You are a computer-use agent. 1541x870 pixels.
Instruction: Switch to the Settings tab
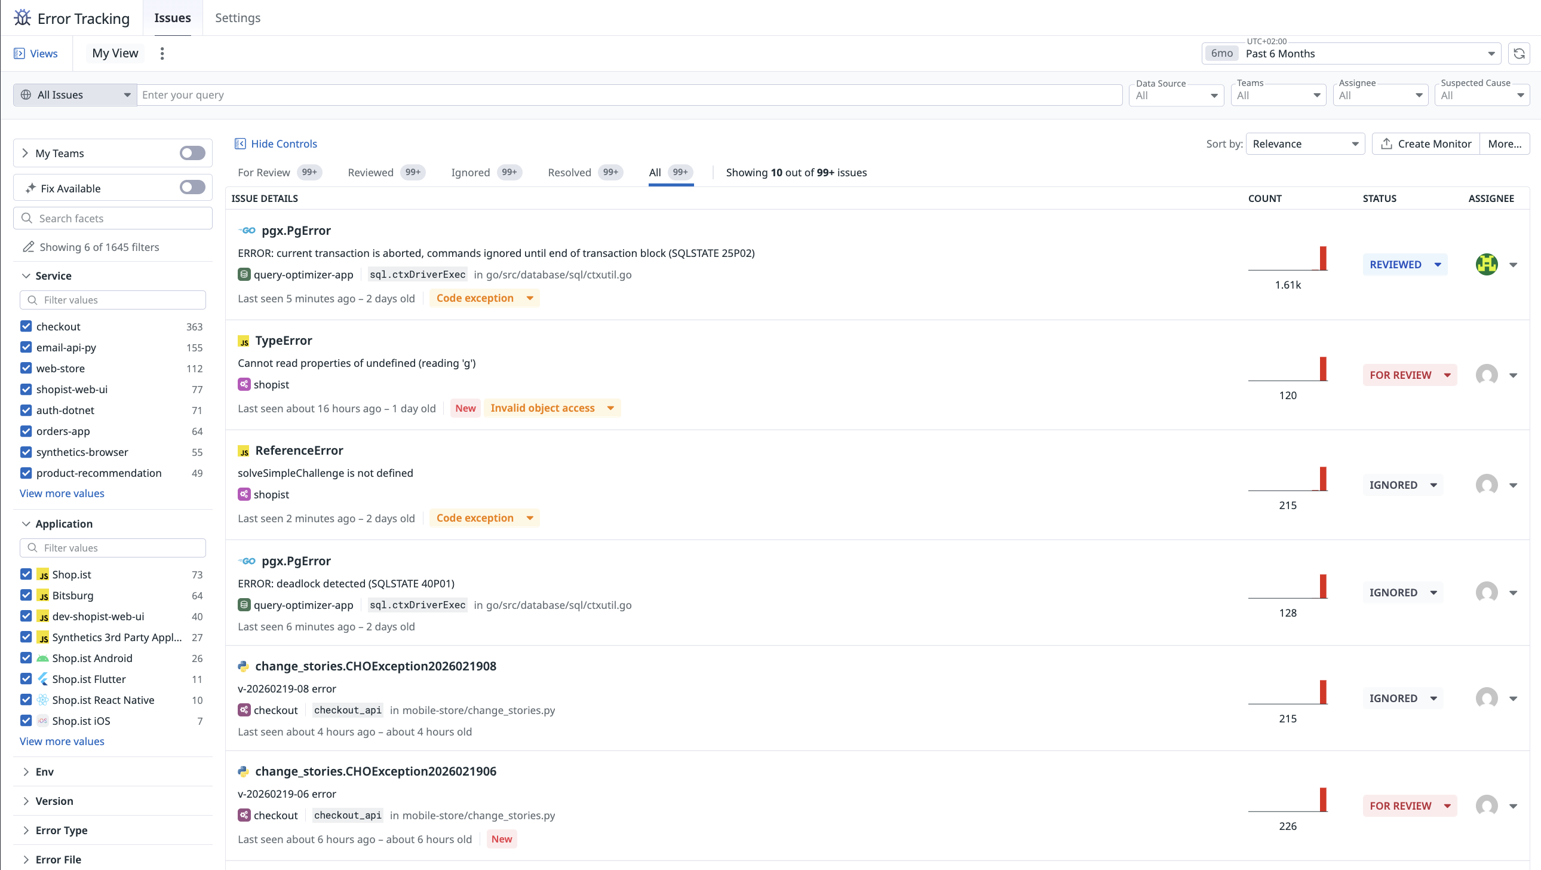[x=238, y=18]
